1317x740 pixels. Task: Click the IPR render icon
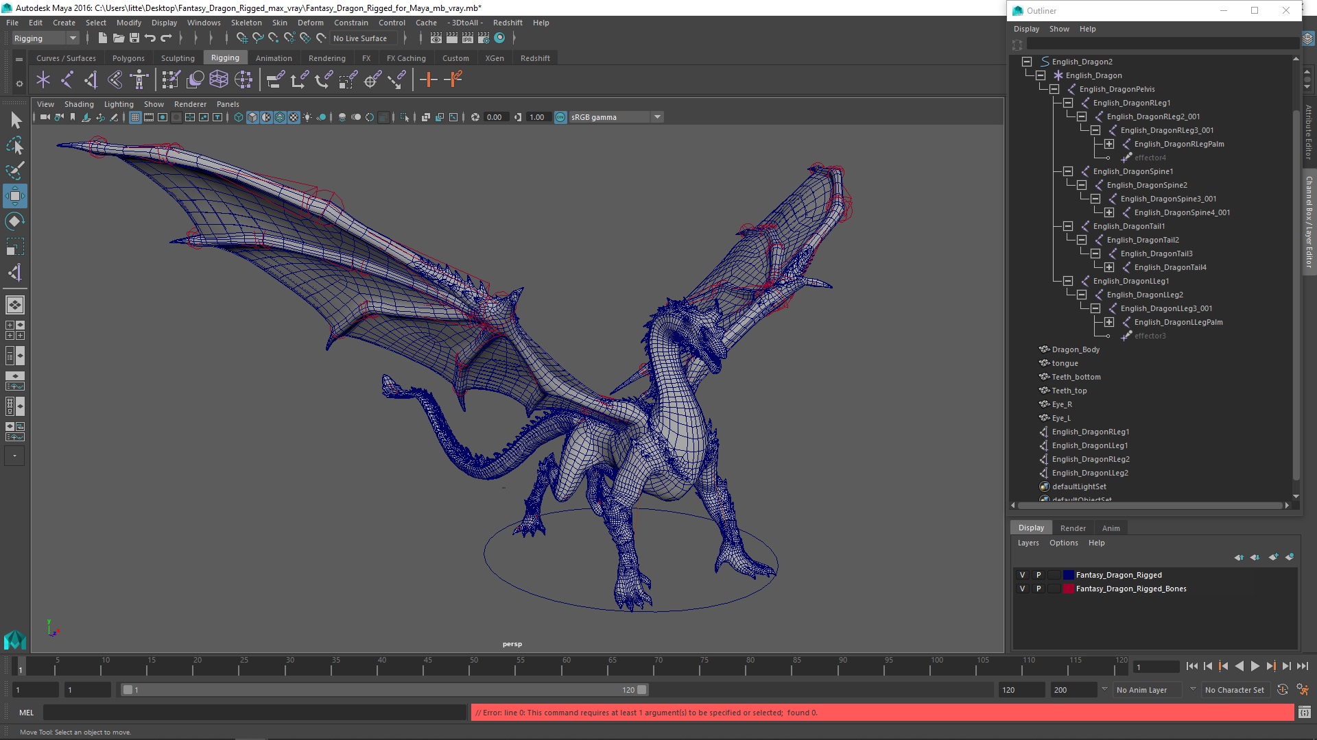pos(468,38)
